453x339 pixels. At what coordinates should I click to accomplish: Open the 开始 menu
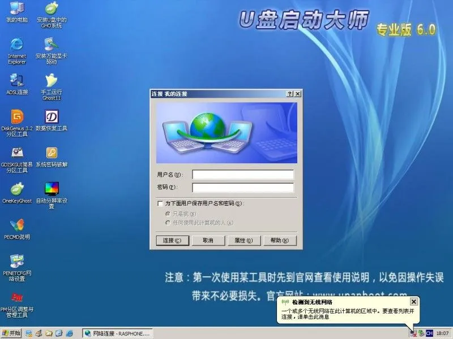pos(14,333)
